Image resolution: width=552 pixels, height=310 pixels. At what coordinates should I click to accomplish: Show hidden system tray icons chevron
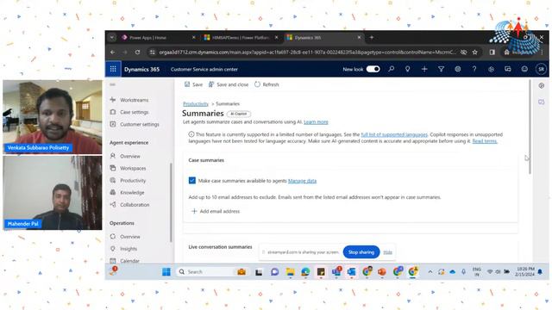point(430,272)
